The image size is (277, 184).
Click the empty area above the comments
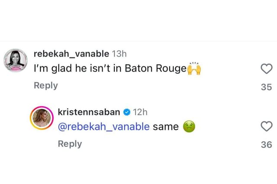[x=138, y=19]
